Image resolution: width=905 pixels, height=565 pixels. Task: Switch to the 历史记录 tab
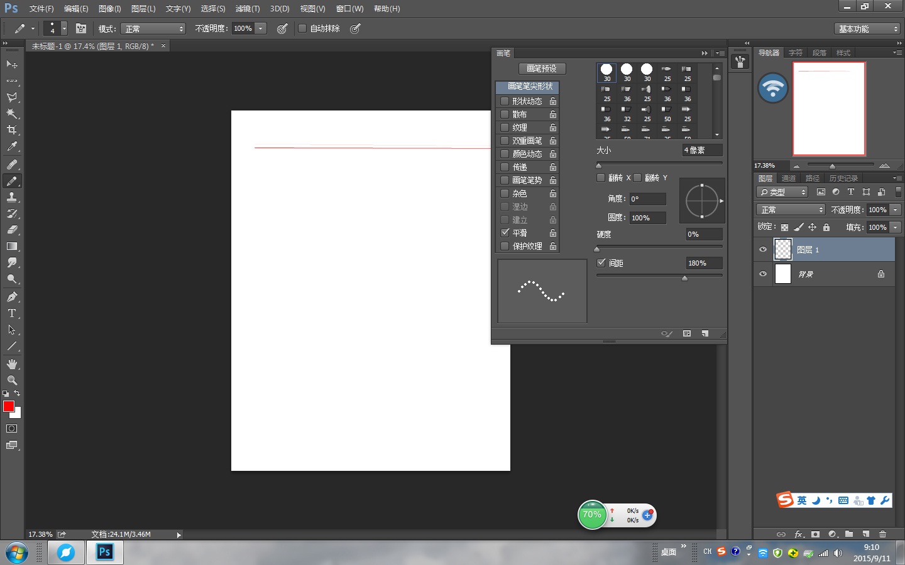843,178
